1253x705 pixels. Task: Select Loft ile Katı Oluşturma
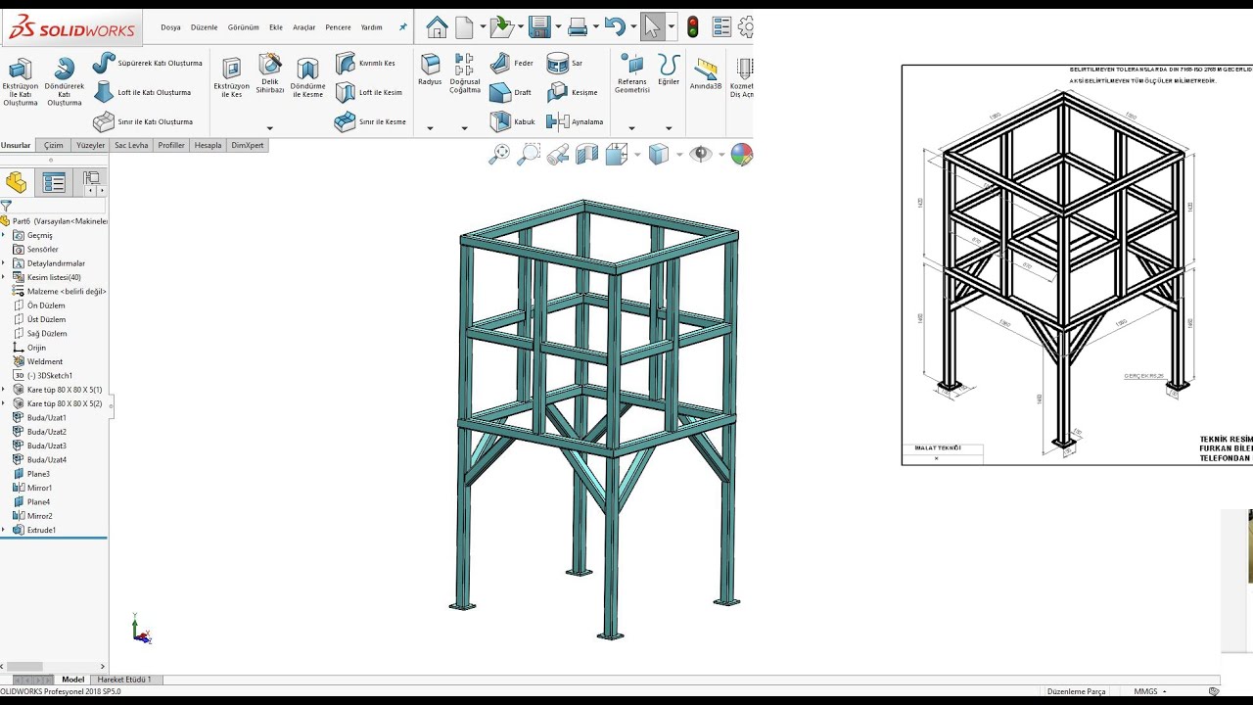142,92
